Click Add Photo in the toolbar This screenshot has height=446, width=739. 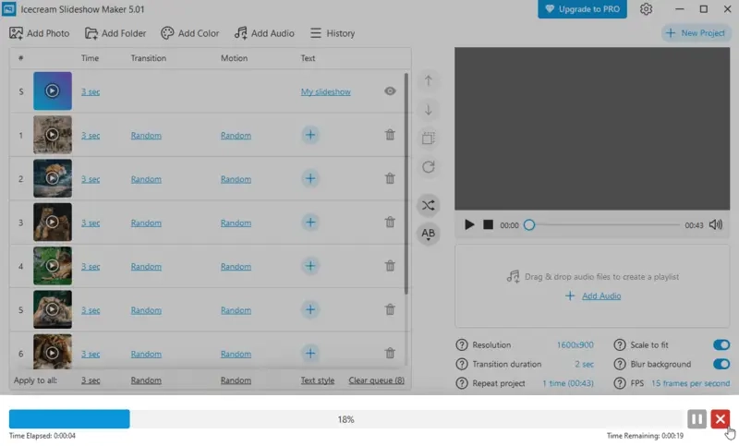[x=40, y=33]
